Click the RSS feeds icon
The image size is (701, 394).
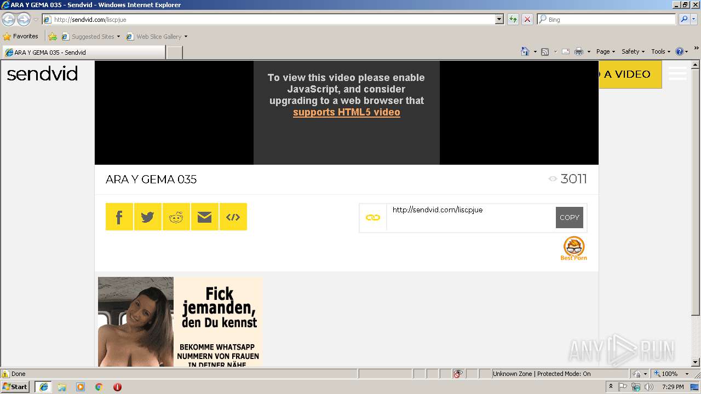(x=545, y=51)
